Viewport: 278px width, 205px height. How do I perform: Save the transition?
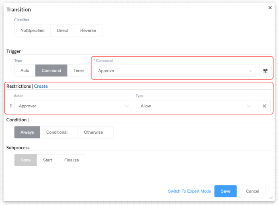[225, 191]
